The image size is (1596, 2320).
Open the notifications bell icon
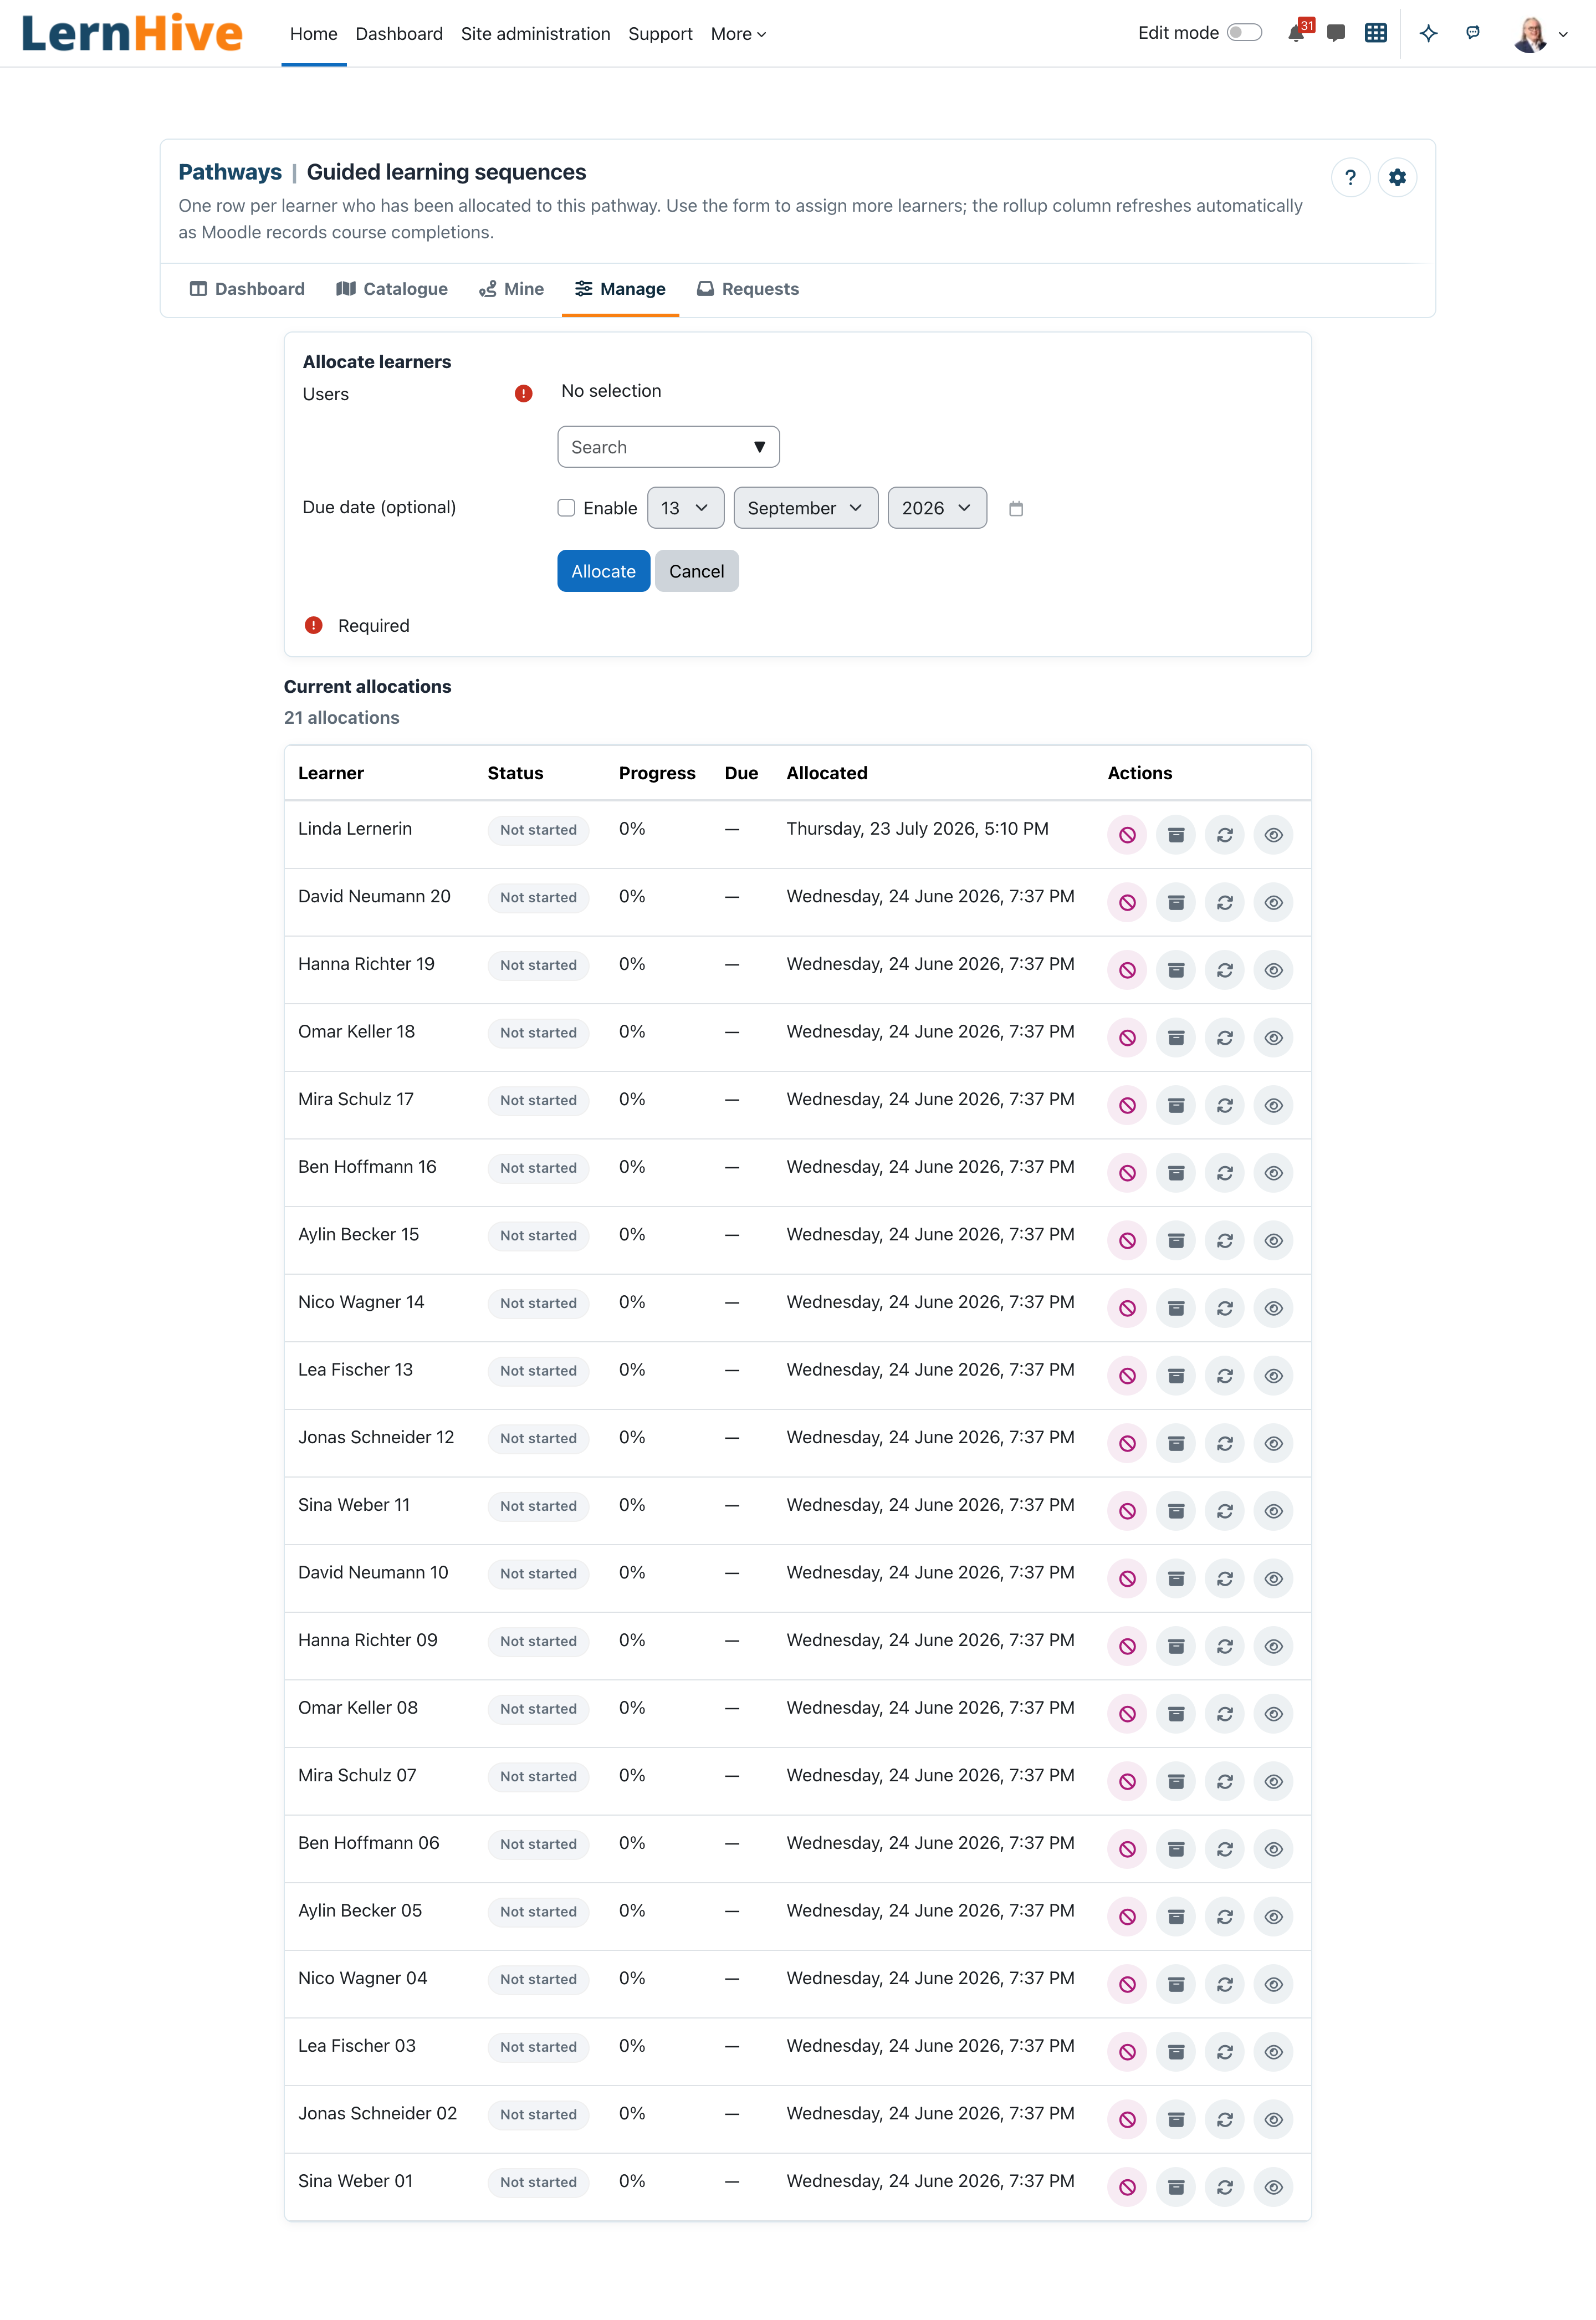tap(1296, 33)
